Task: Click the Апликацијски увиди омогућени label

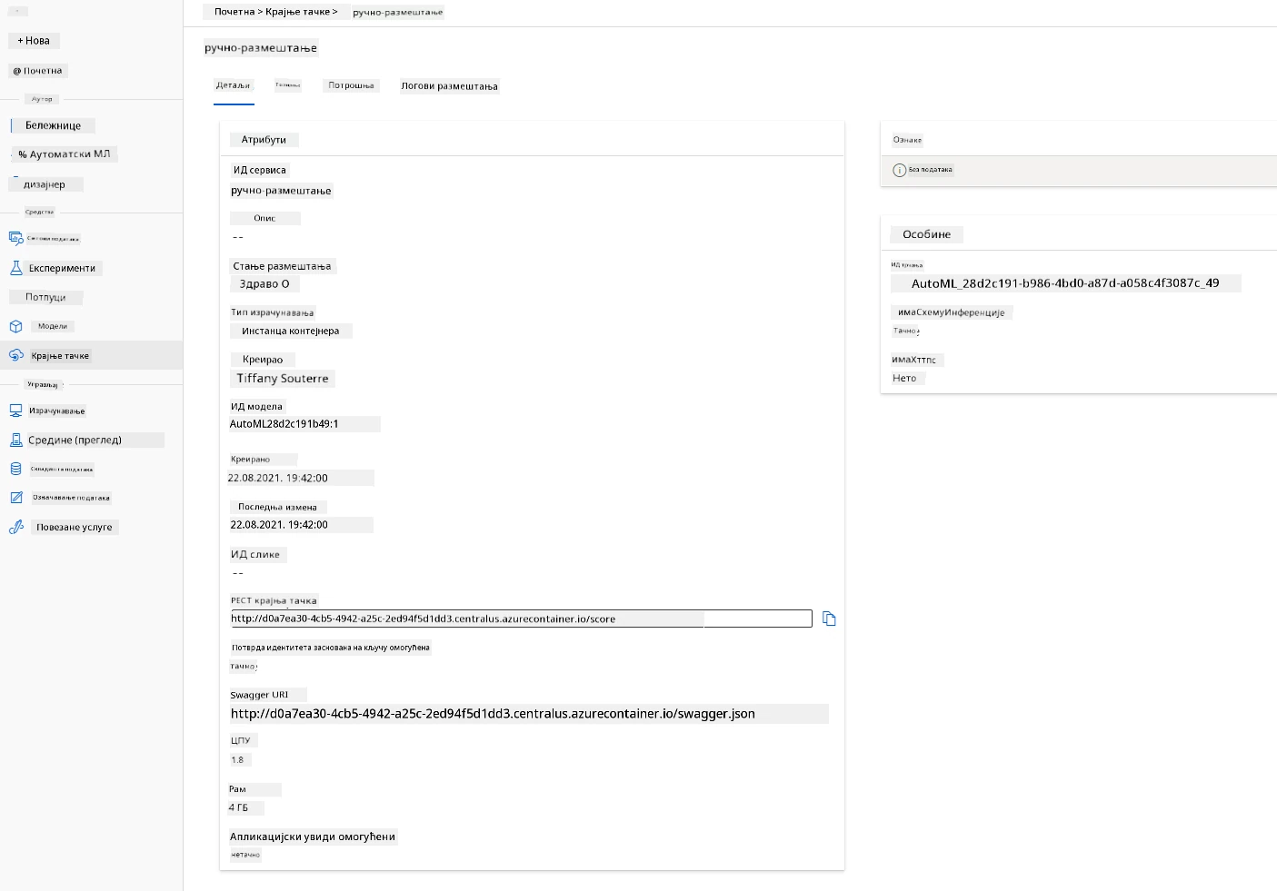Action: (x=313, y=837)
